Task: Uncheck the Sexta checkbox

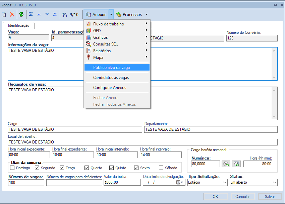Action: (x=136, y=168)
